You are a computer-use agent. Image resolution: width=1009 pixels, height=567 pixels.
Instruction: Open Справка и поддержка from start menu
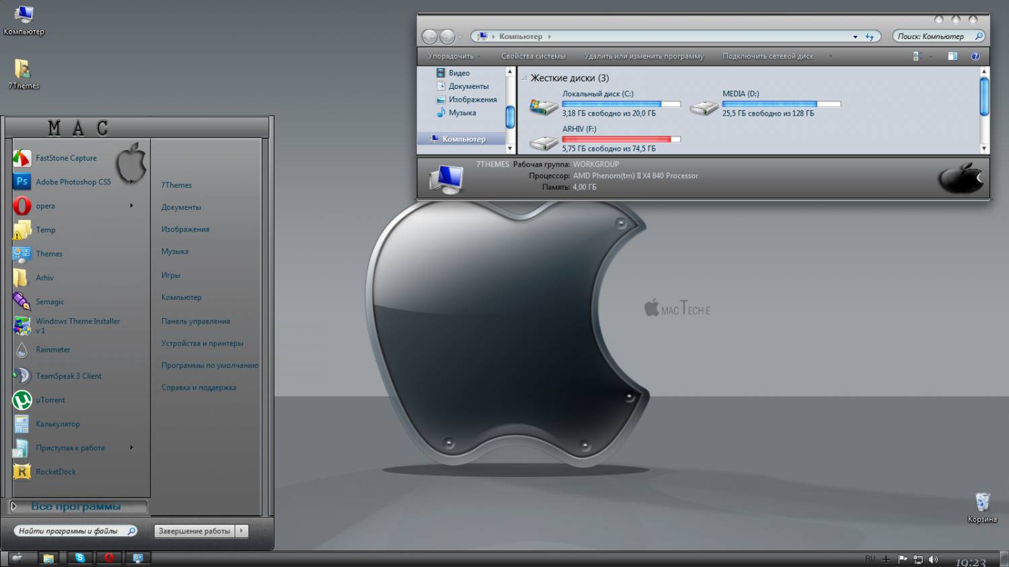198,387
